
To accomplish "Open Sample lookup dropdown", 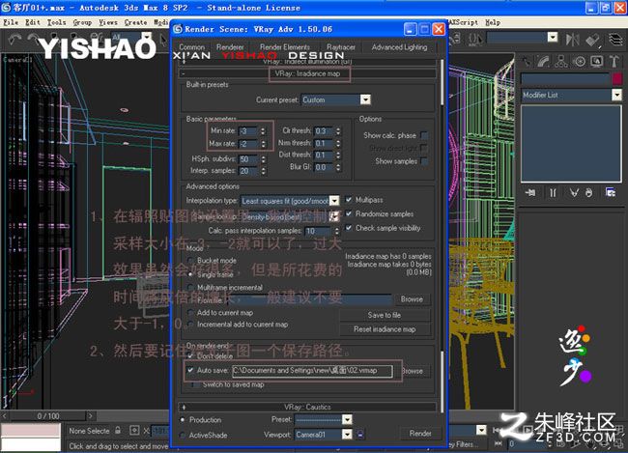I will (x=334, y=216).
